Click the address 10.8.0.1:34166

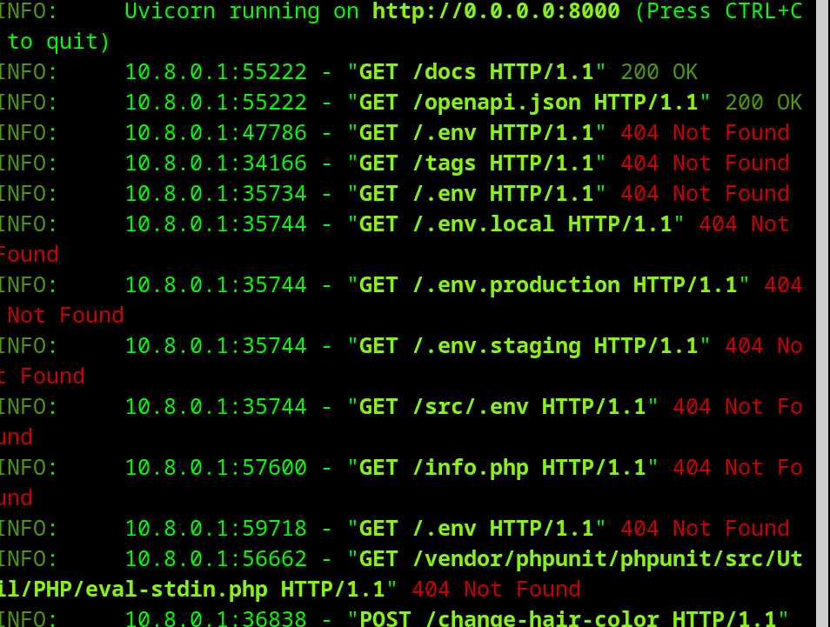coord(216,163)
